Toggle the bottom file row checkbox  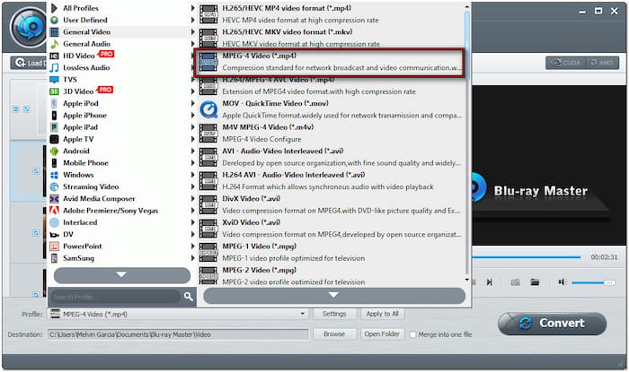click(36, 295)
